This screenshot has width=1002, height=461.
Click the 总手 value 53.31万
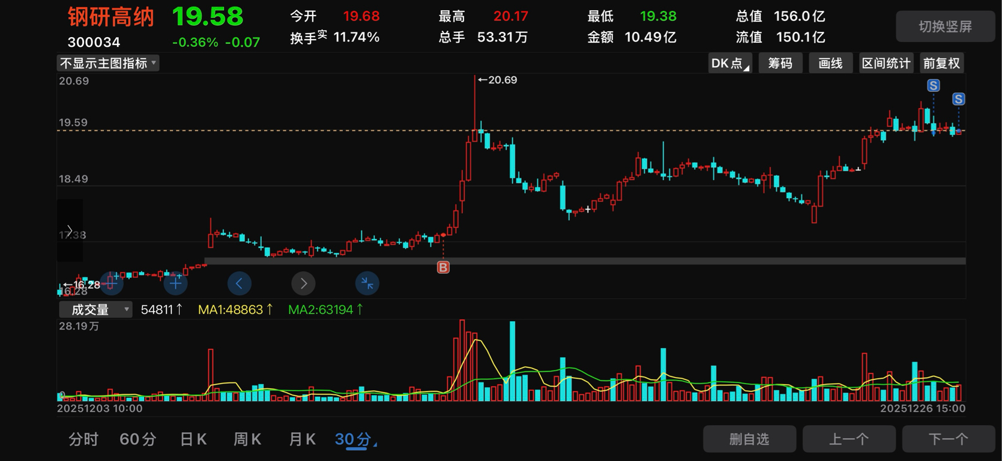[503, 37]
